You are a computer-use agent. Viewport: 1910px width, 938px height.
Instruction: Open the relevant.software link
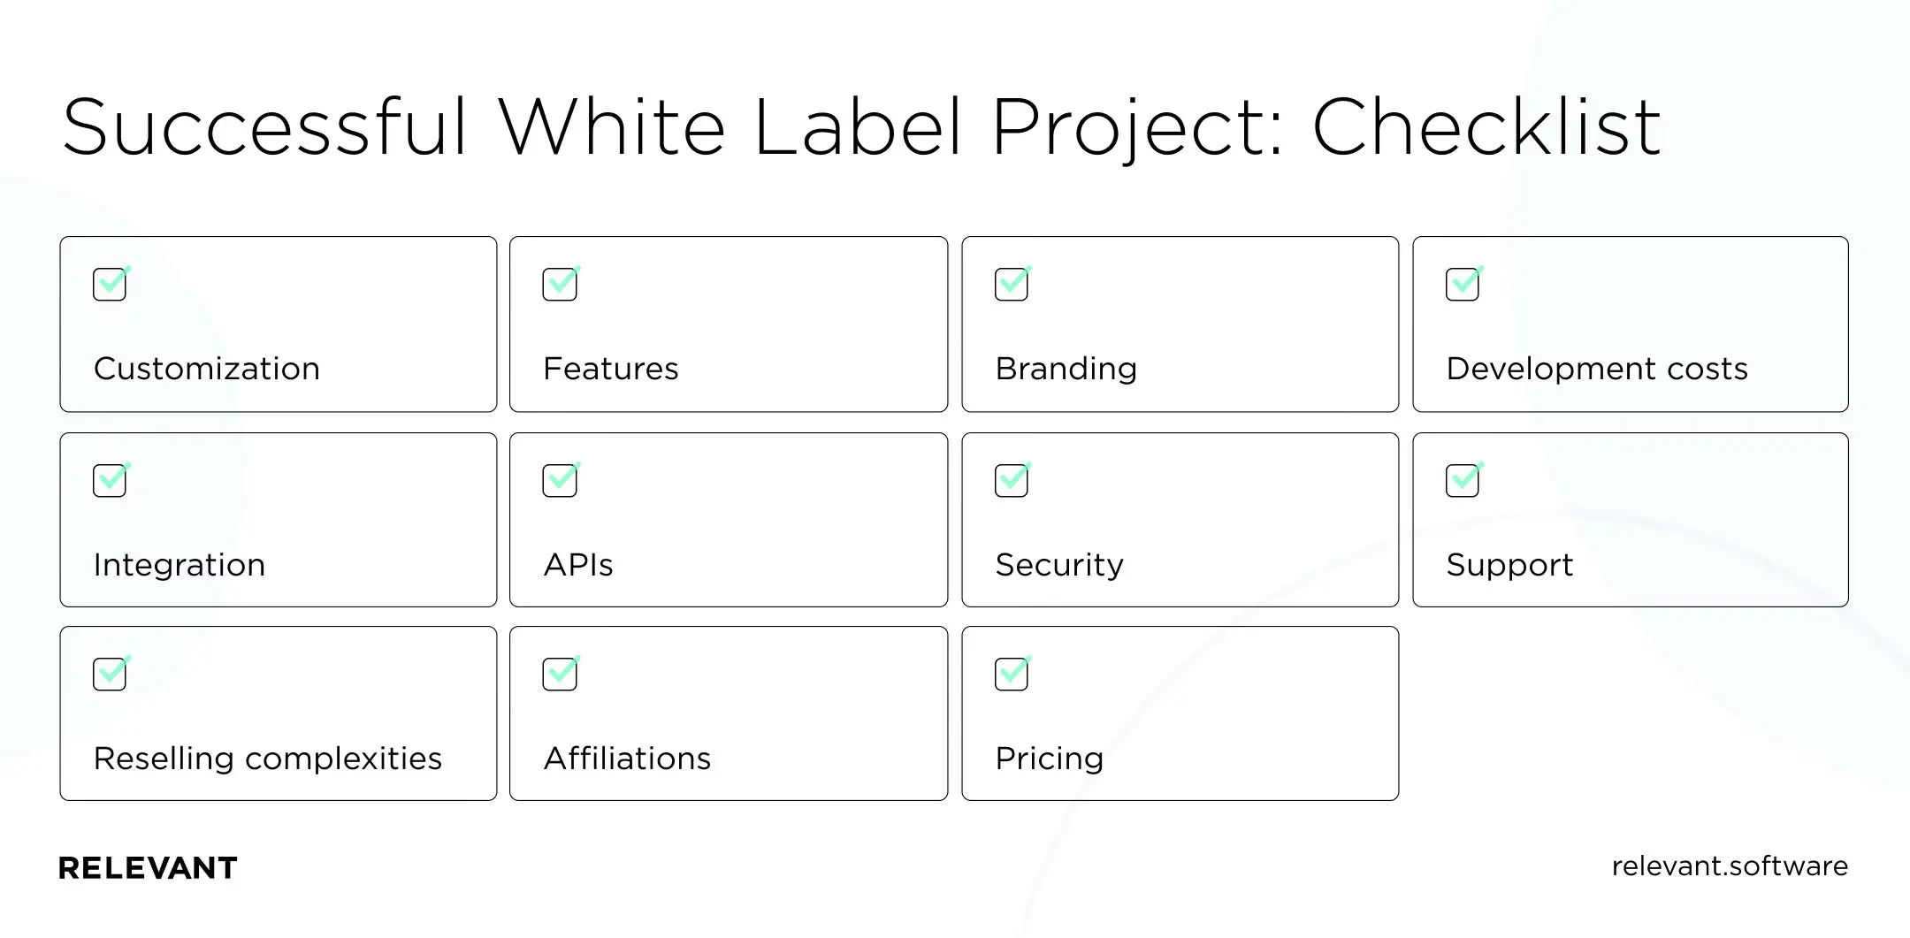[1729, 866]
